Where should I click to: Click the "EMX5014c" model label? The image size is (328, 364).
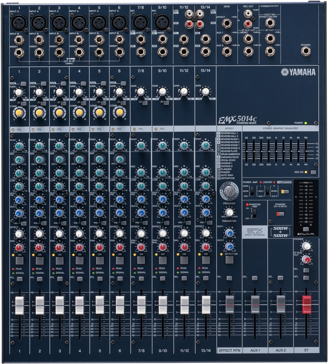pyautogui.click(x=238, y=120)
